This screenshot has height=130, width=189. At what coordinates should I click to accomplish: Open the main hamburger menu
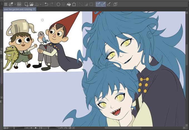tap(6, 4)
